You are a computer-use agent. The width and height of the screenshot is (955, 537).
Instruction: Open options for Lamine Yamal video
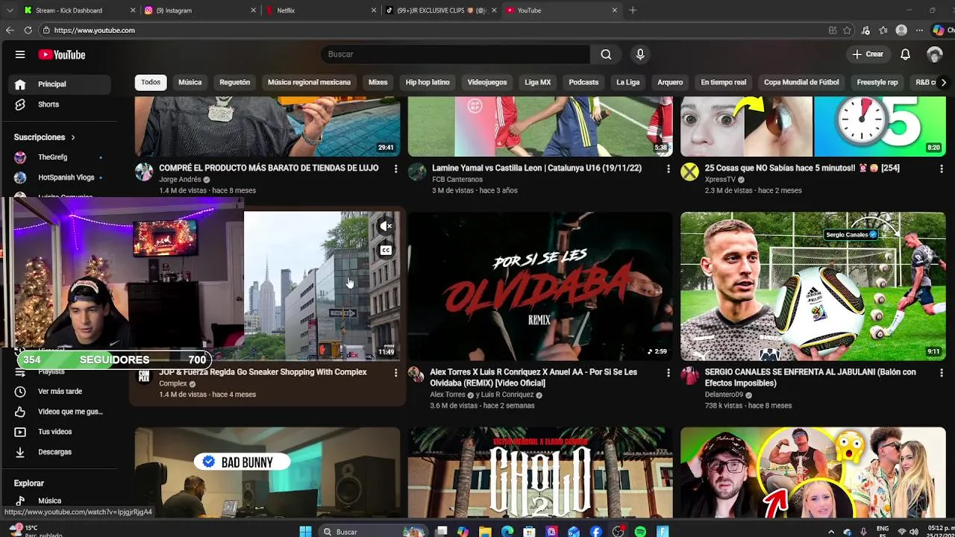tap(668, 169)
